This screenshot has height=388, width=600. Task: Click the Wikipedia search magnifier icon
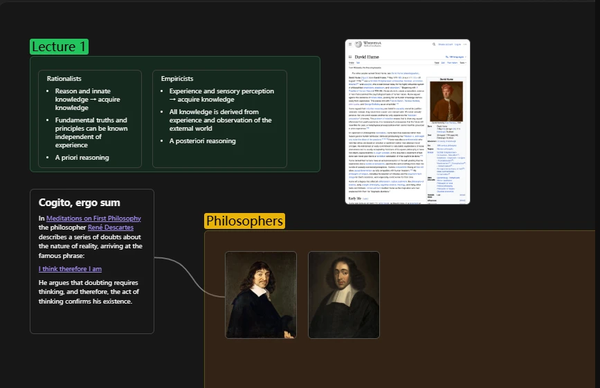434,44
